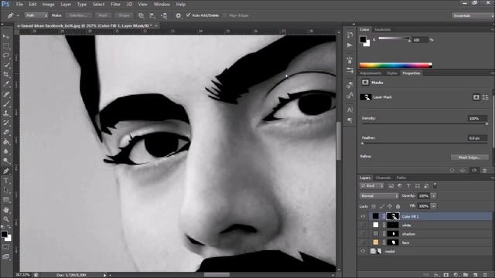
Task: Click Make Shape button
Action: (124, 15)
